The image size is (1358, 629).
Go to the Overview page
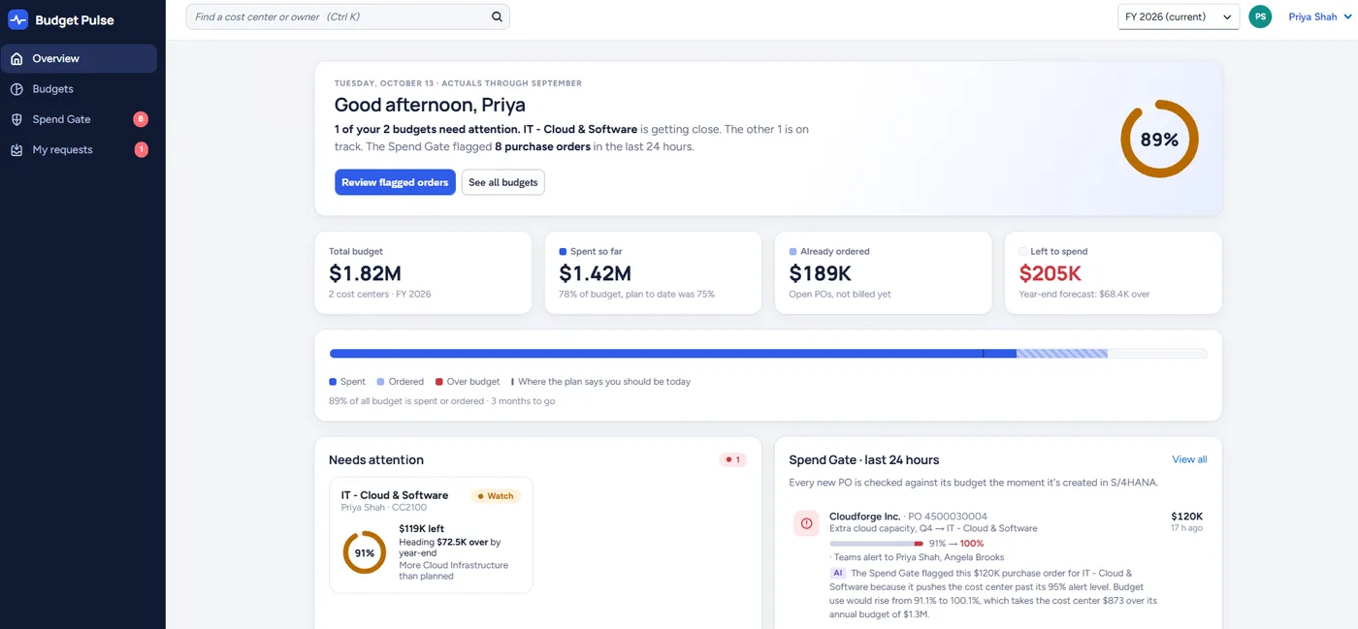pyautogui.click(x=79, y=59)
